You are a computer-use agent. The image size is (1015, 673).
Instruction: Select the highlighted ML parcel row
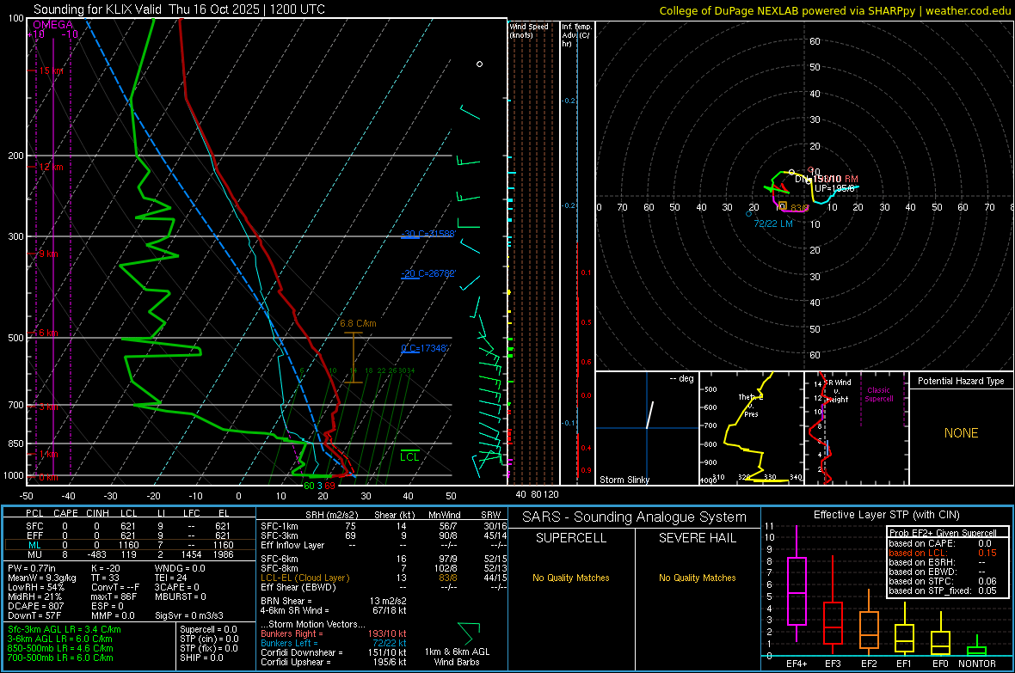[x=129, y=545]
